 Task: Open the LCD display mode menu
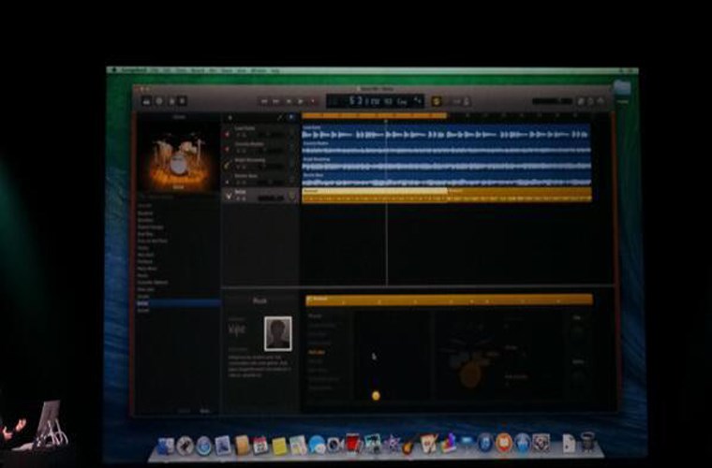click(418, 101)
